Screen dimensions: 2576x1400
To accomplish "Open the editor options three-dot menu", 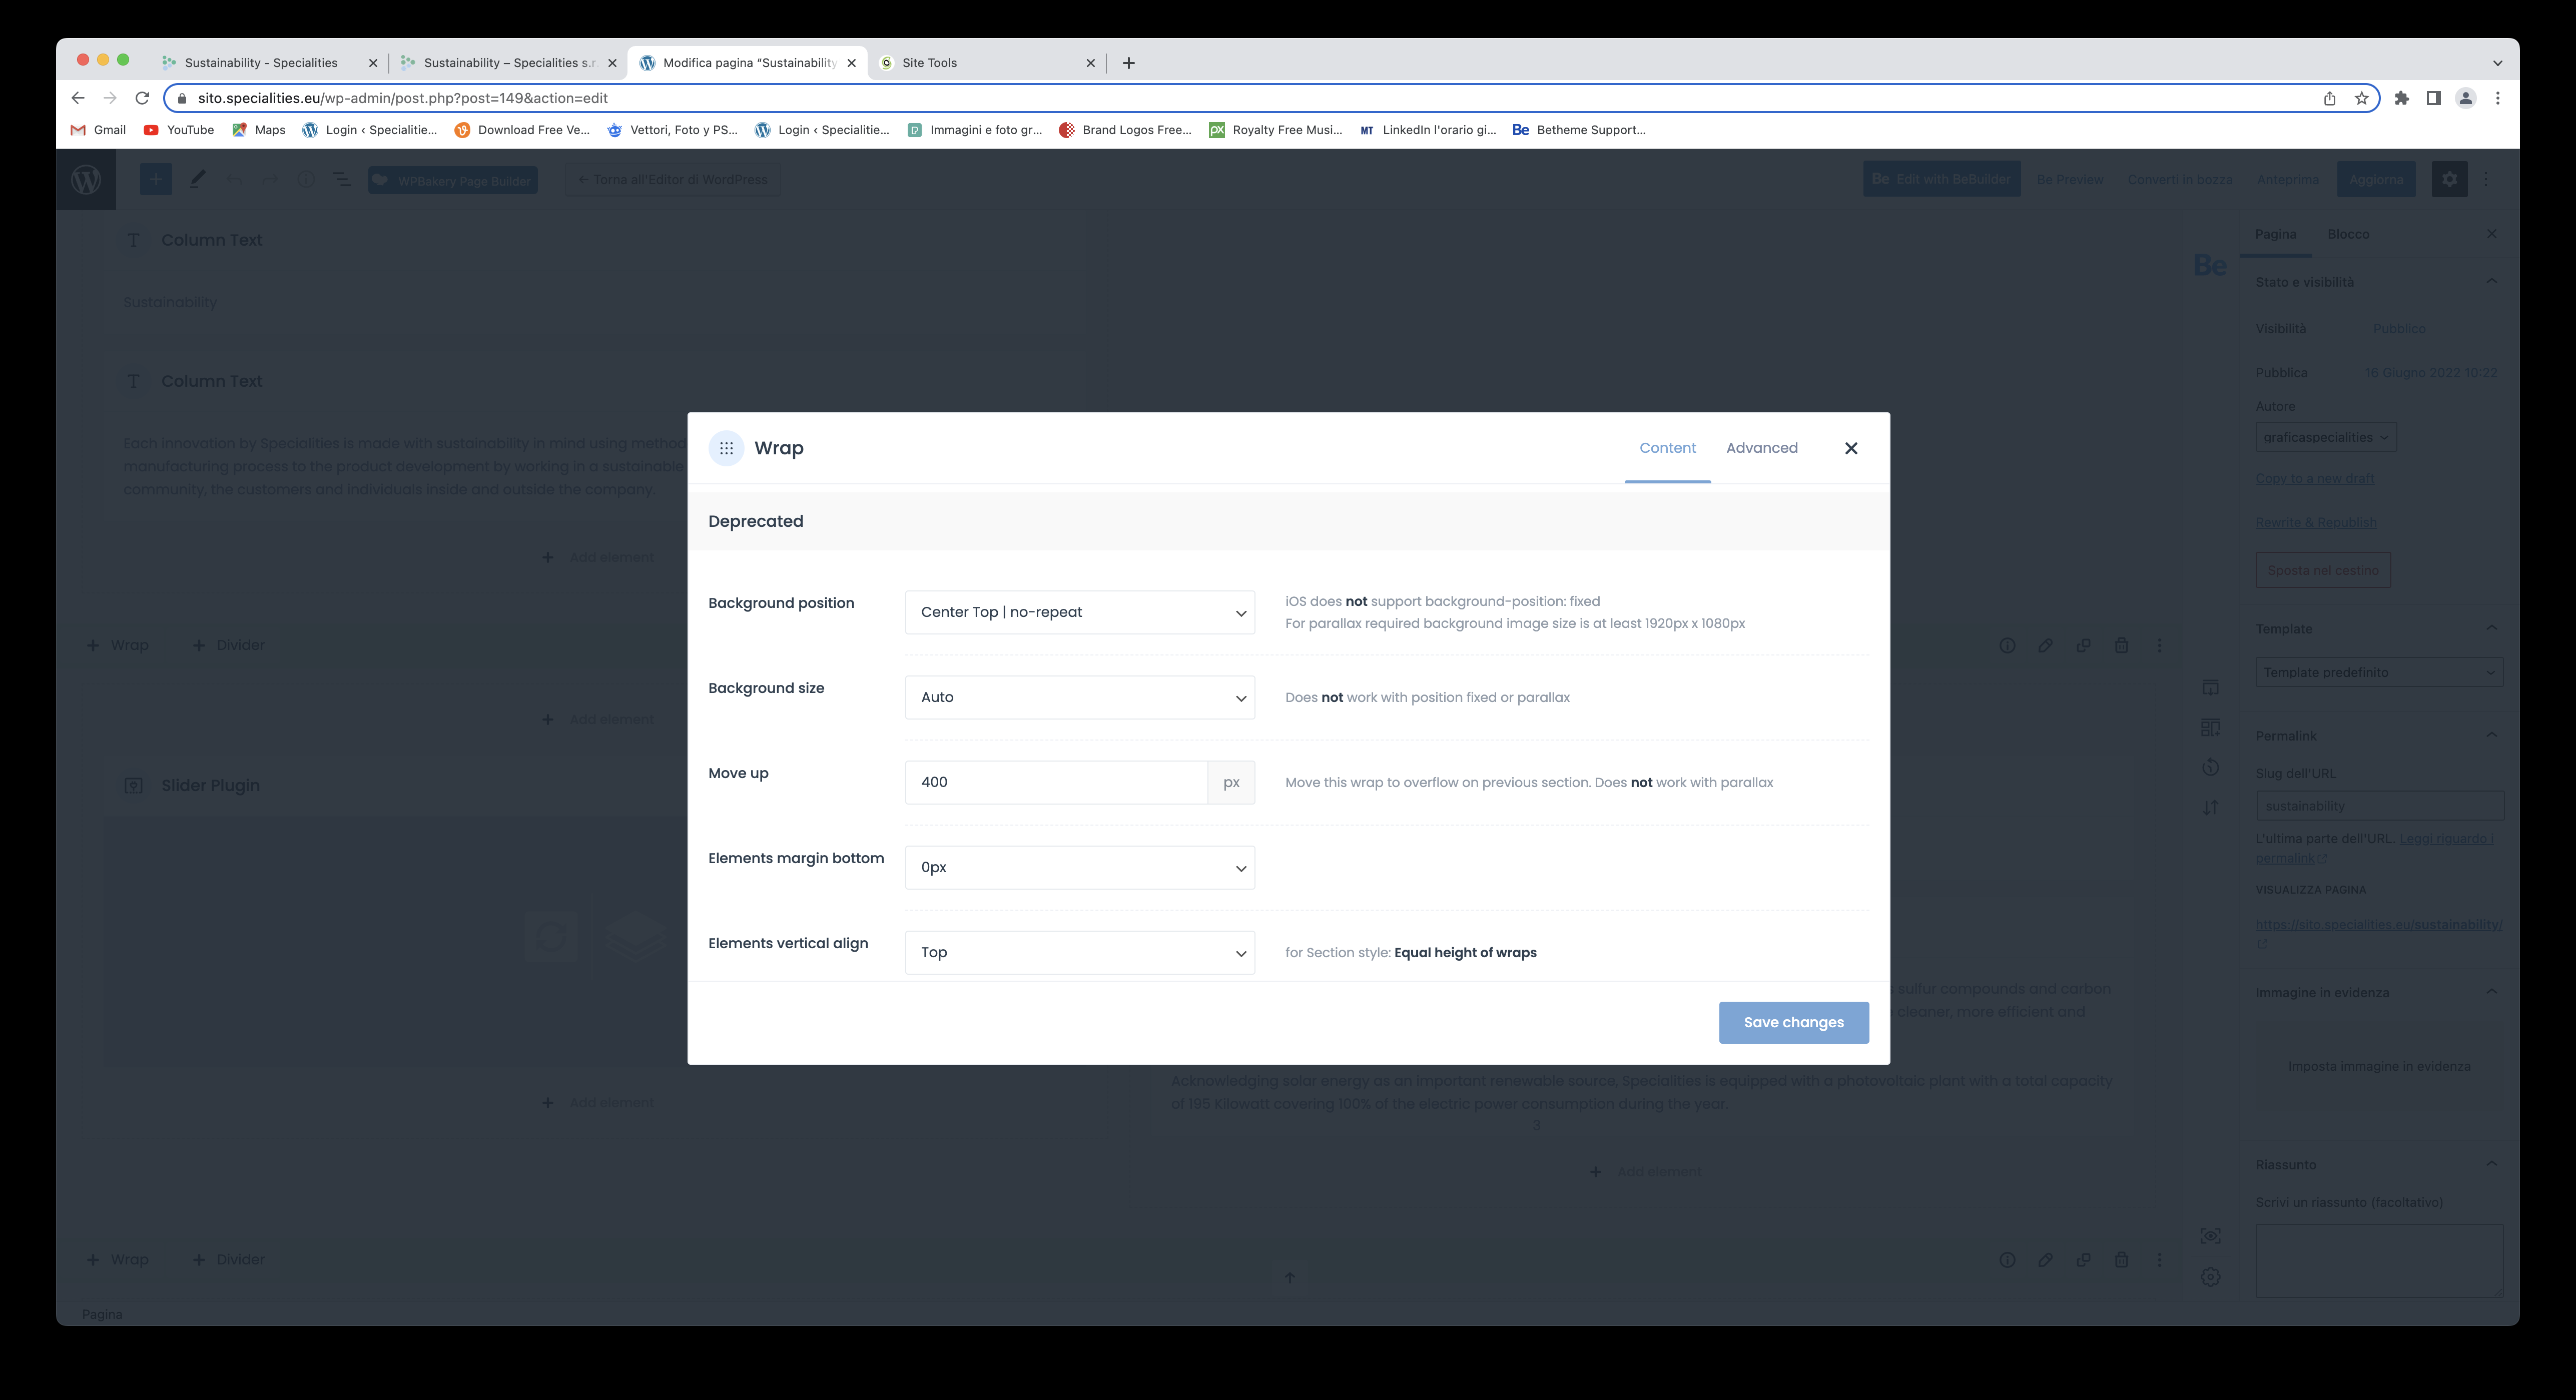I will [2486, 179].
